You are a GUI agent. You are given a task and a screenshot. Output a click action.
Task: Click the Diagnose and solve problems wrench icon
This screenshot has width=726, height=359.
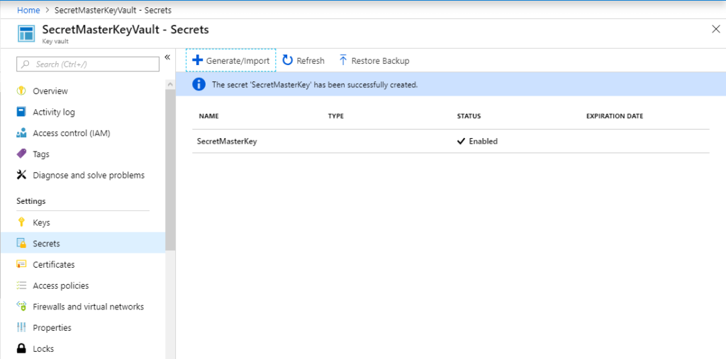point(21,176)
